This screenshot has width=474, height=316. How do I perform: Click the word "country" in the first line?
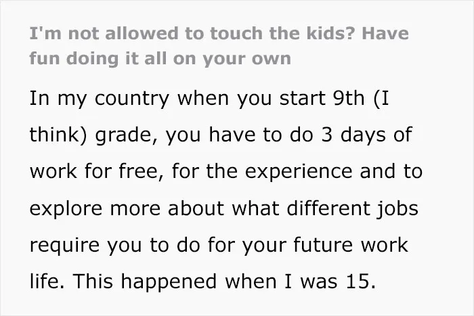(132, 99)
